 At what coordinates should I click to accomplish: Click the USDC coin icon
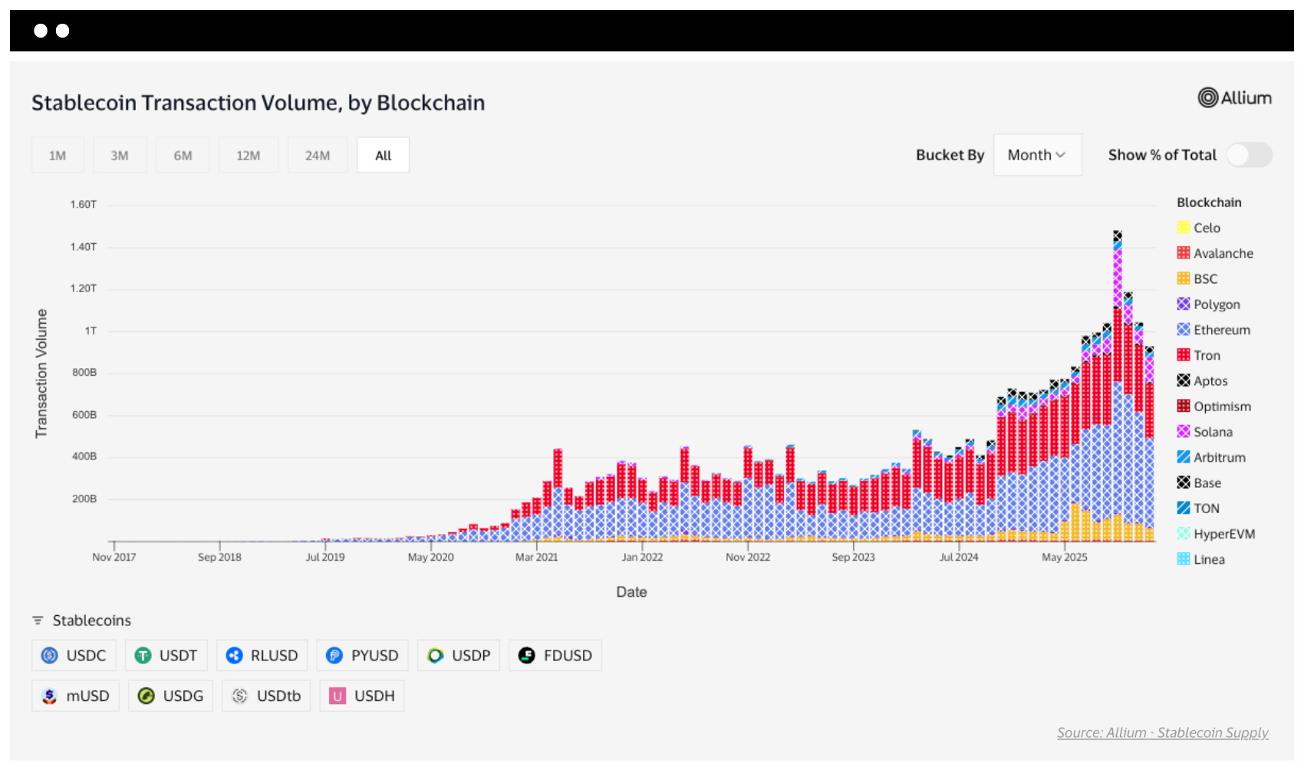[x=50, y=655]
